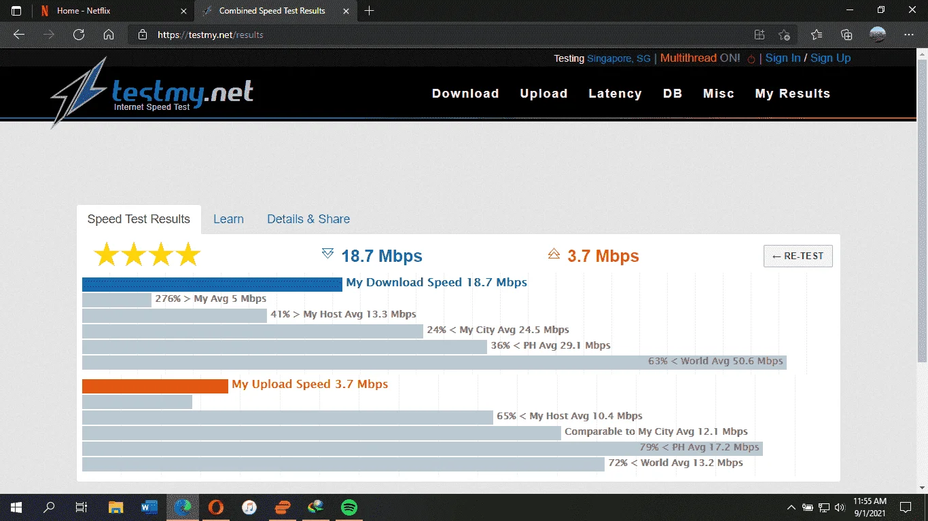Screen dimensions: 928x521
Task: Click the Singapore, SG server link
Action: tap(619, 58)
